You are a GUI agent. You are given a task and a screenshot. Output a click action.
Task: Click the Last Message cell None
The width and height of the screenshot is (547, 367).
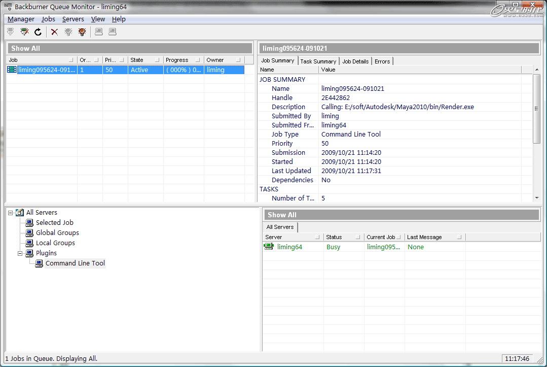tap(416, 247)
